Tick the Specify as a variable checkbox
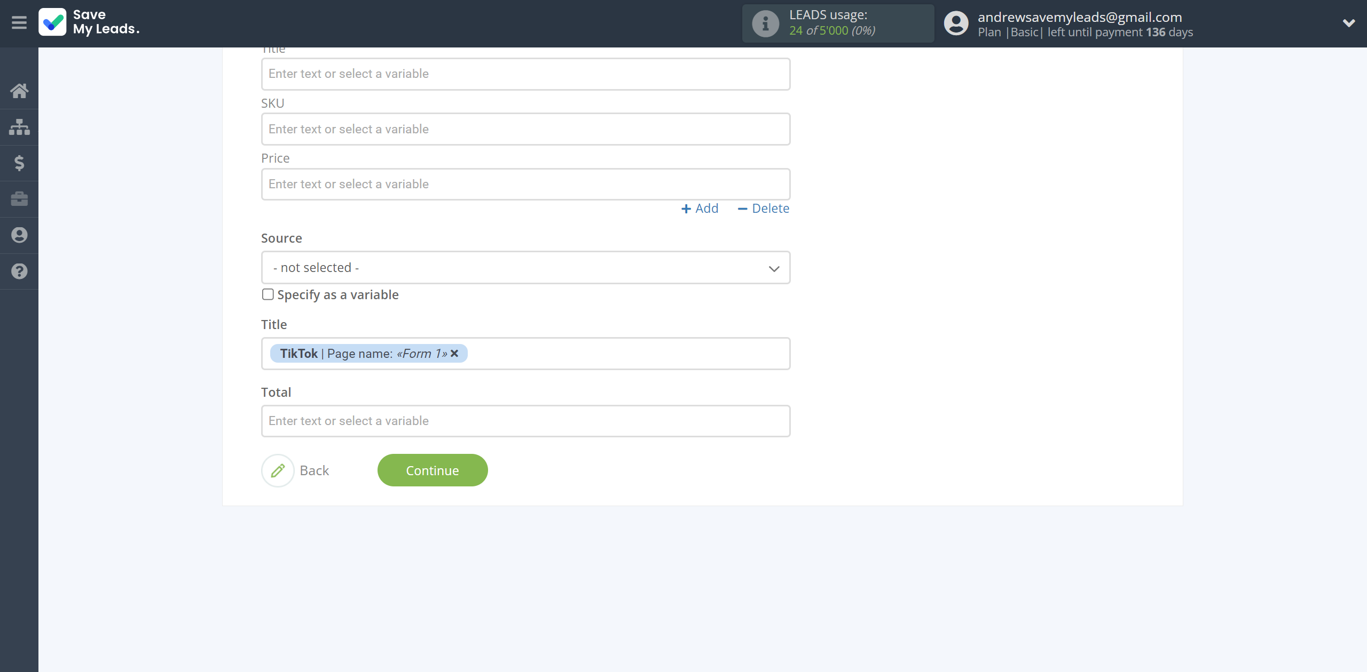 268,294
